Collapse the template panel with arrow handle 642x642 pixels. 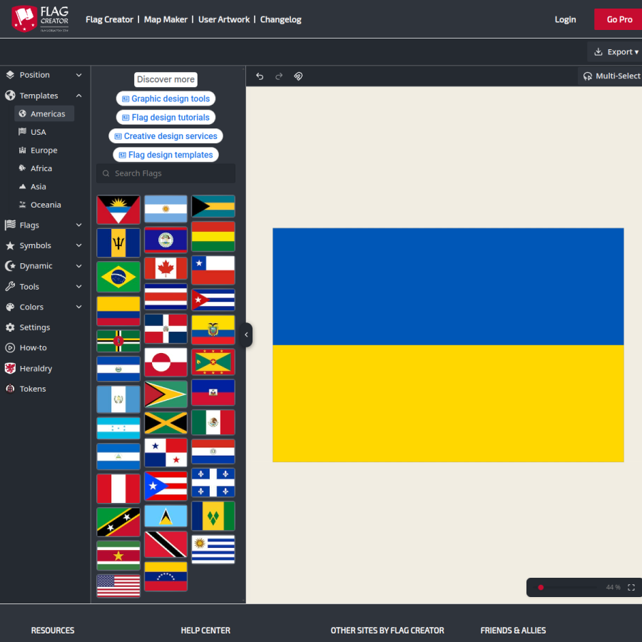point(246,335)
